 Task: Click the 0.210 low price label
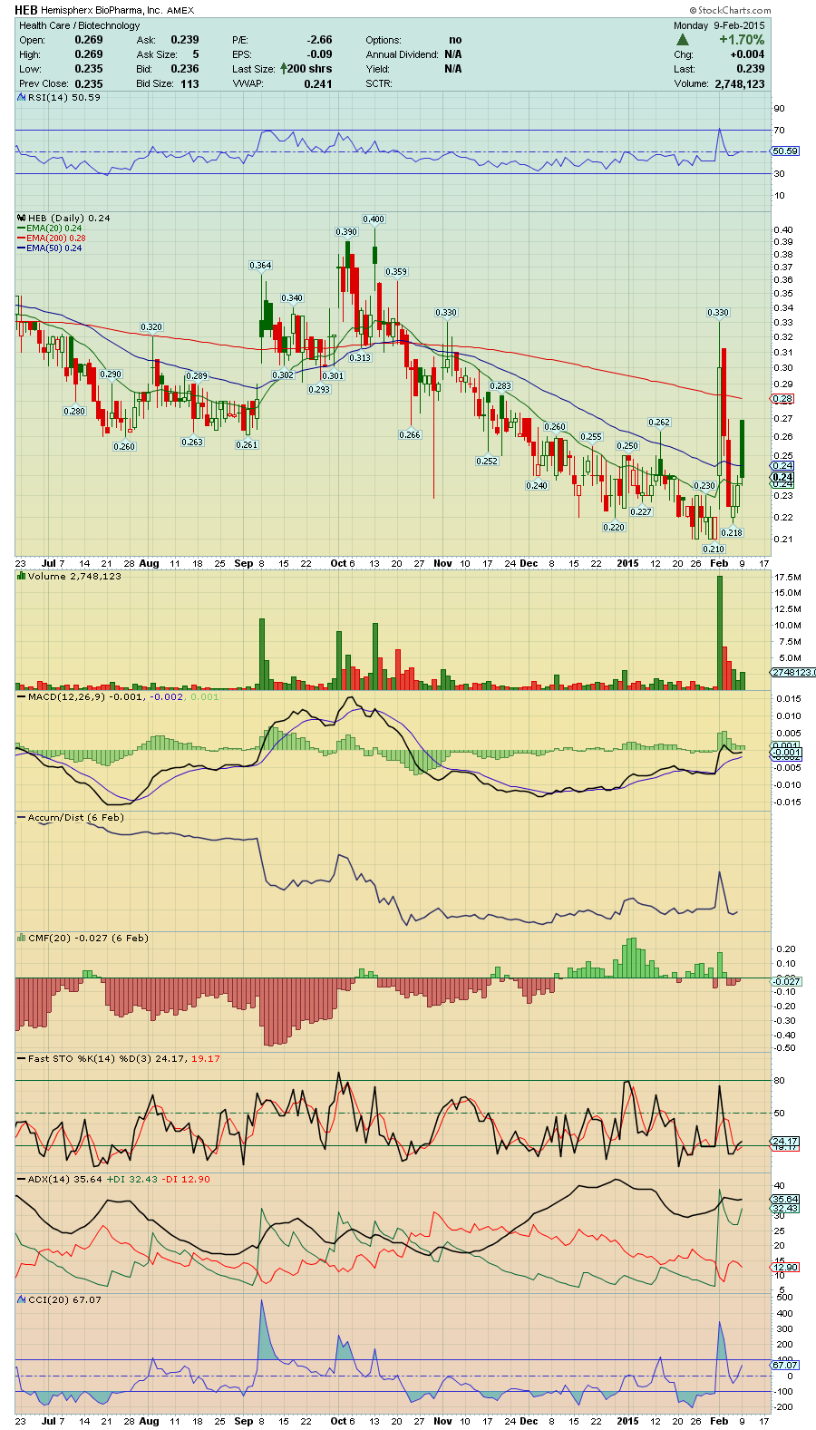[x=714, y=550]
